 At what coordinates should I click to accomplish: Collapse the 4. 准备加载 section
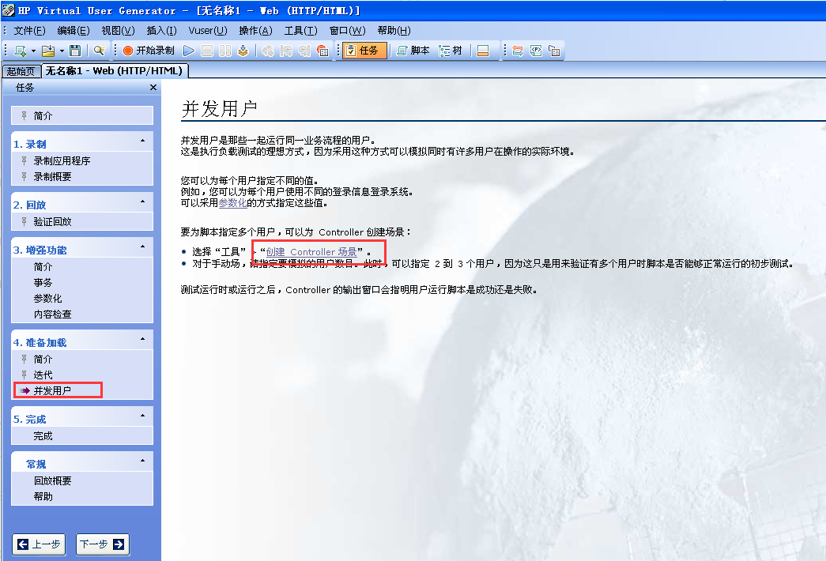[x=143, y=339]
